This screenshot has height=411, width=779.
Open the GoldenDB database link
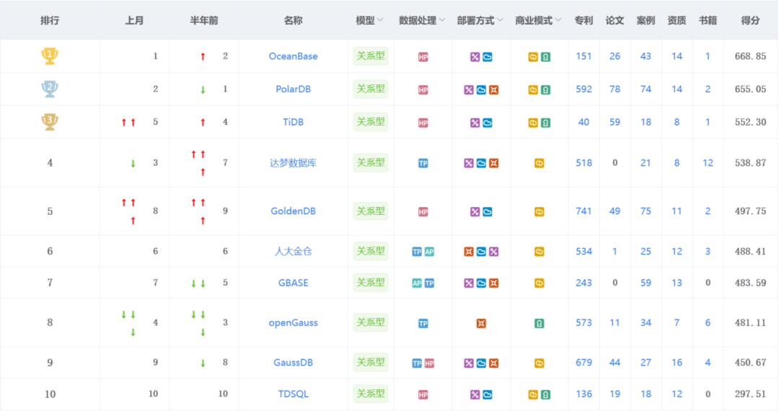pyautogui.click(x=293, y=211)
